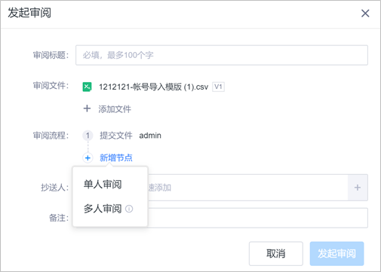Click the 备注 text field
Image resolution: width=381 pixels, height=272 pixels.
(x=258, y=218)
